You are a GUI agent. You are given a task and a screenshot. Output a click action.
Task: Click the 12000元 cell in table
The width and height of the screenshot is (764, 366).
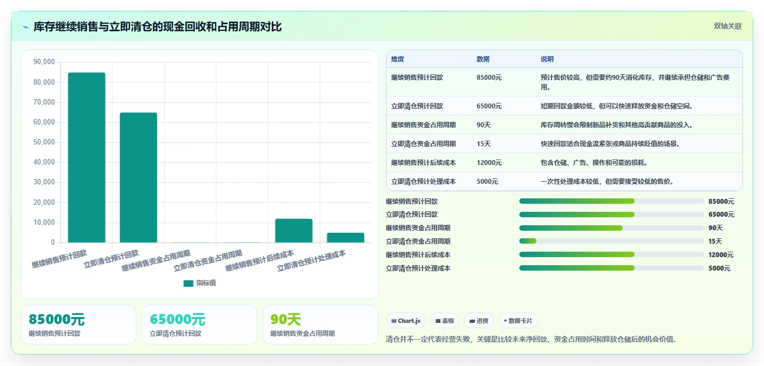click(489, 163)
